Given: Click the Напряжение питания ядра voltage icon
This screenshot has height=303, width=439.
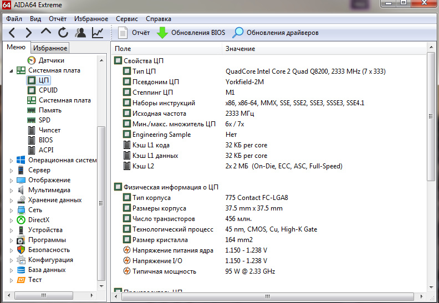Looking at the screenshot, I should [127, 250].
